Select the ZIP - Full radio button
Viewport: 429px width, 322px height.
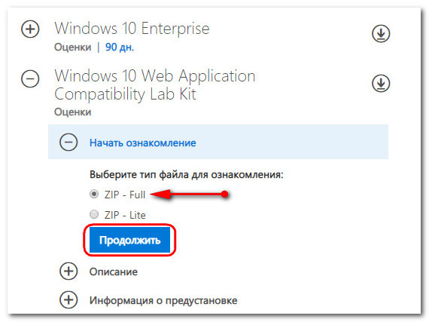coord(94,194)
